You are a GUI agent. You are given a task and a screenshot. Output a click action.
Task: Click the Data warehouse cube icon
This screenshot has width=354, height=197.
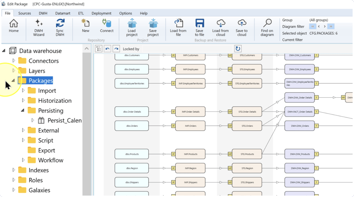click(x=13, y=51)
